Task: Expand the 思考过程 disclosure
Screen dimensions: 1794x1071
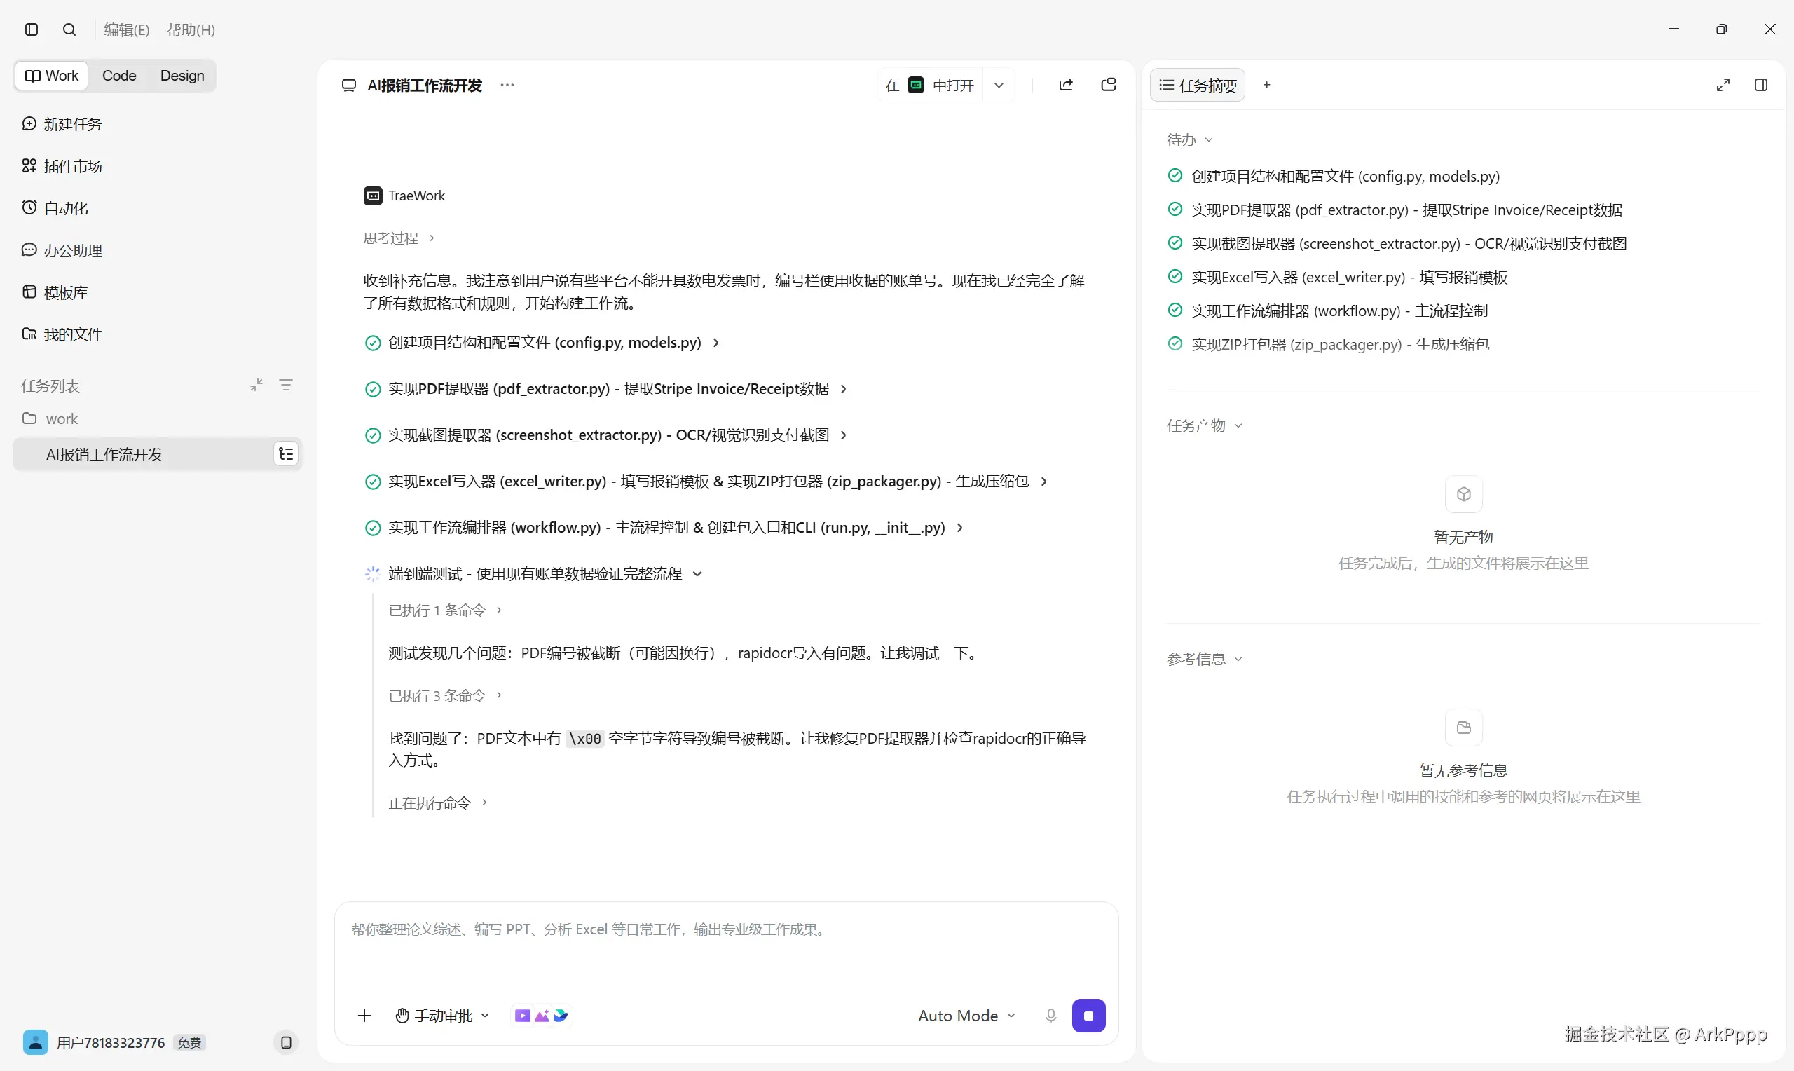Action: pyautogui.click(x=399, y=238)
